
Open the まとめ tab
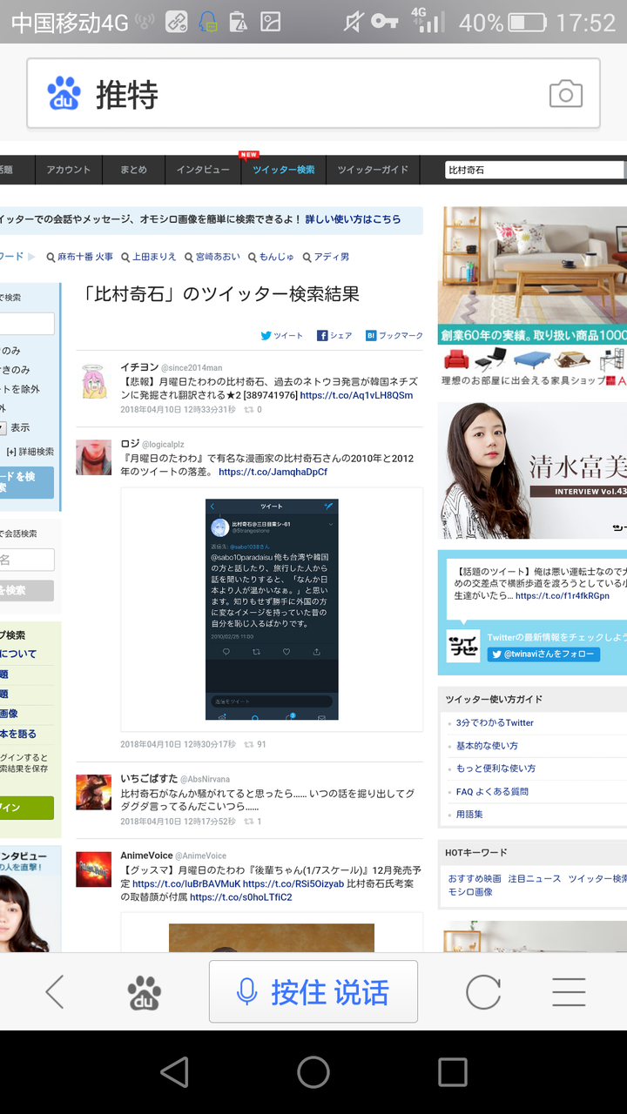point(133,170)
